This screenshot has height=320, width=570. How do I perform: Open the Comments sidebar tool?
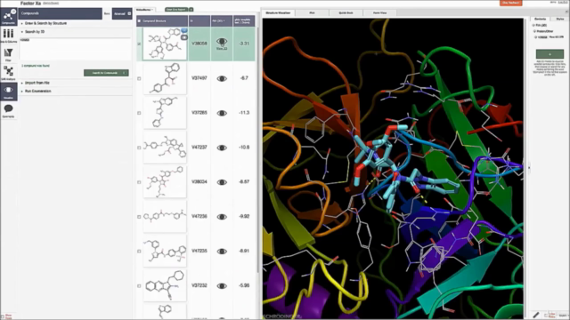[8, 110]
